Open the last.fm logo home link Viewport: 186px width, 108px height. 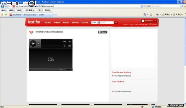(x=34, y=22)
